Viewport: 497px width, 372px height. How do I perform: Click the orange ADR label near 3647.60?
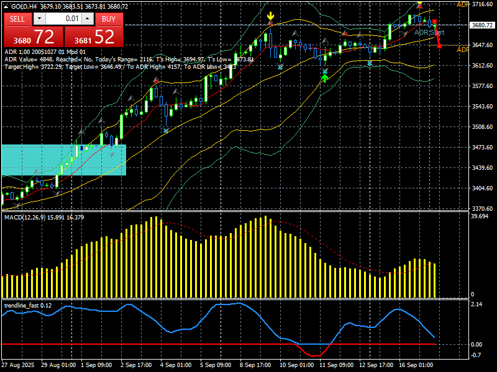(x=462, y=50)
